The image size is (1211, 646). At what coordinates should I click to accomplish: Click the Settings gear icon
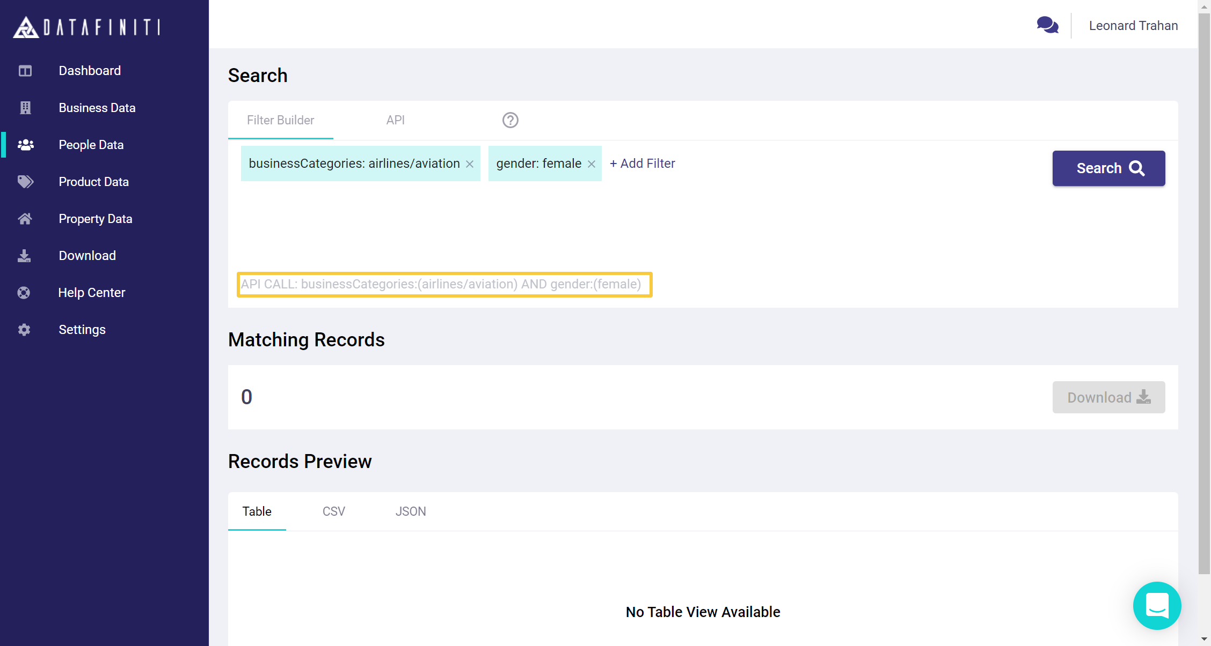pos(24,330)
